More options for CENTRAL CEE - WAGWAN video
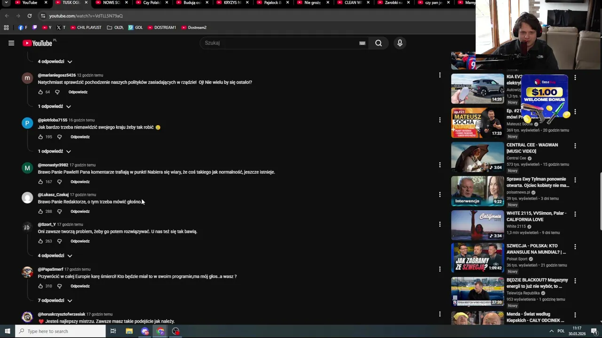The image size is (602, 338). [x=575, y=146]
